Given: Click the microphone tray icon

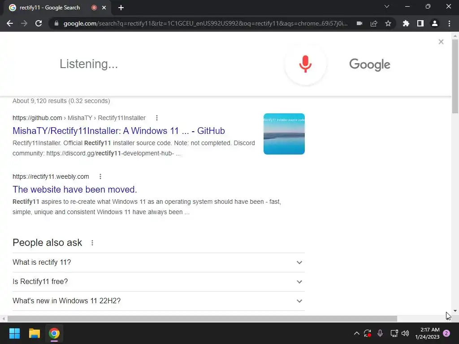Looking at the screenshot, I should [x=380, y=333].
